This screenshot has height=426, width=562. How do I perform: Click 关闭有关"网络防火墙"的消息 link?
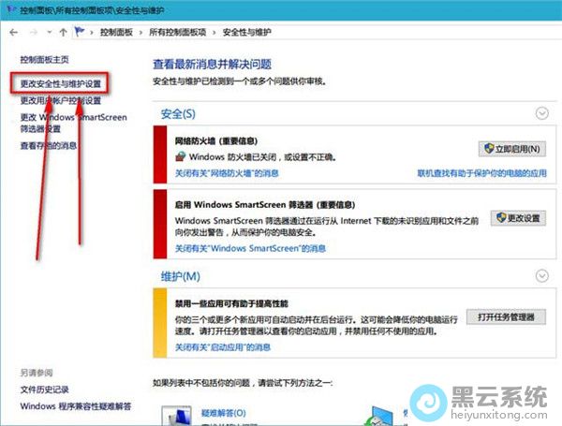click(227, 173)
